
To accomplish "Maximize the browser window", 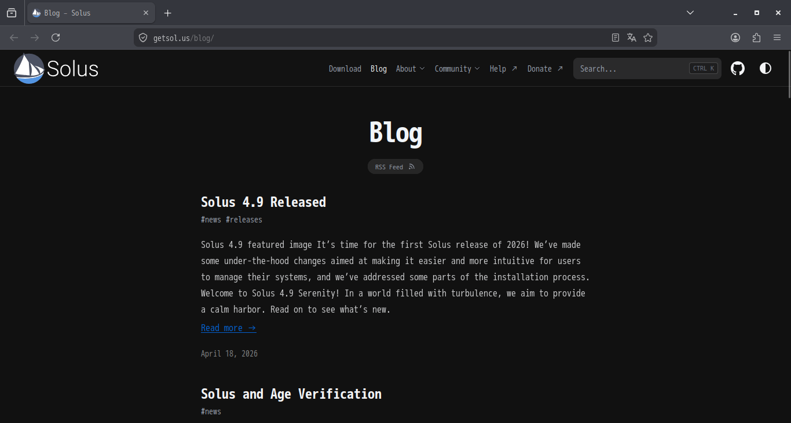I will click(756, 13).
